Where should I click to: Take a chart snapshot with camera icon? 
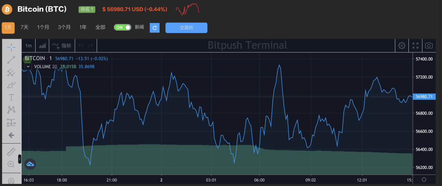[429, 46]
